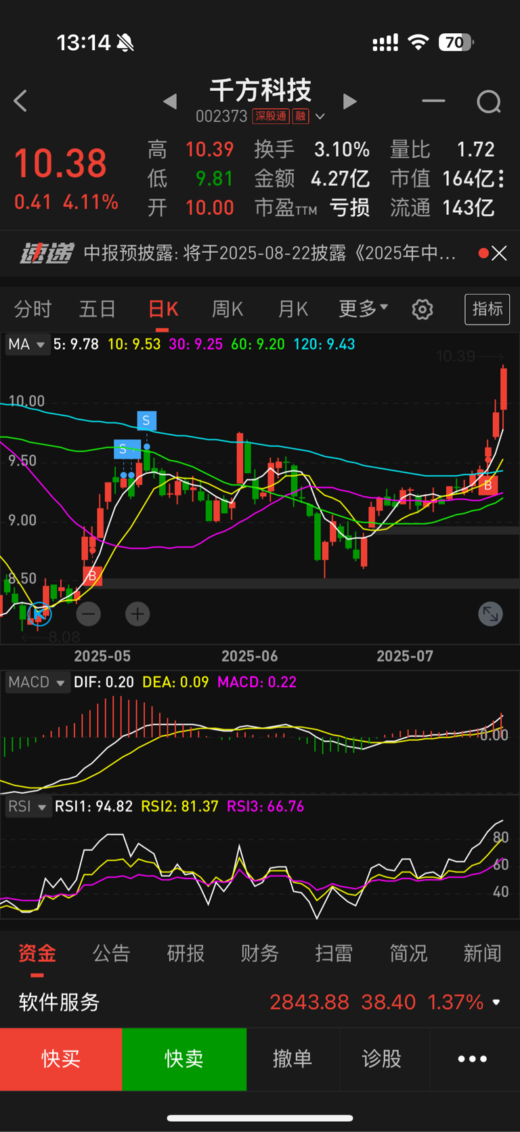Tap the blue circled K marker
Screen dimensions: 520x1132
tap(39, 614)
